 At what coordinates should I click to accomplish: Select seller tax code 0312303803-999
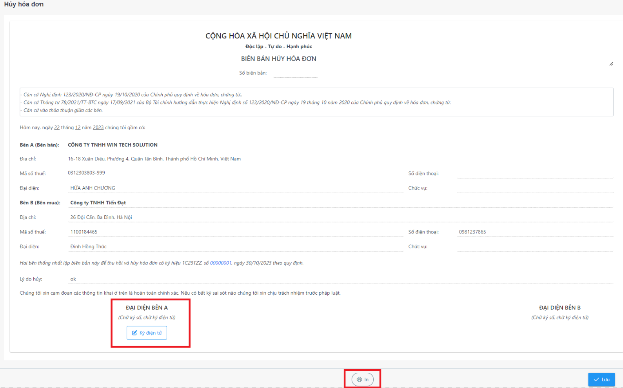pos(86,173)
